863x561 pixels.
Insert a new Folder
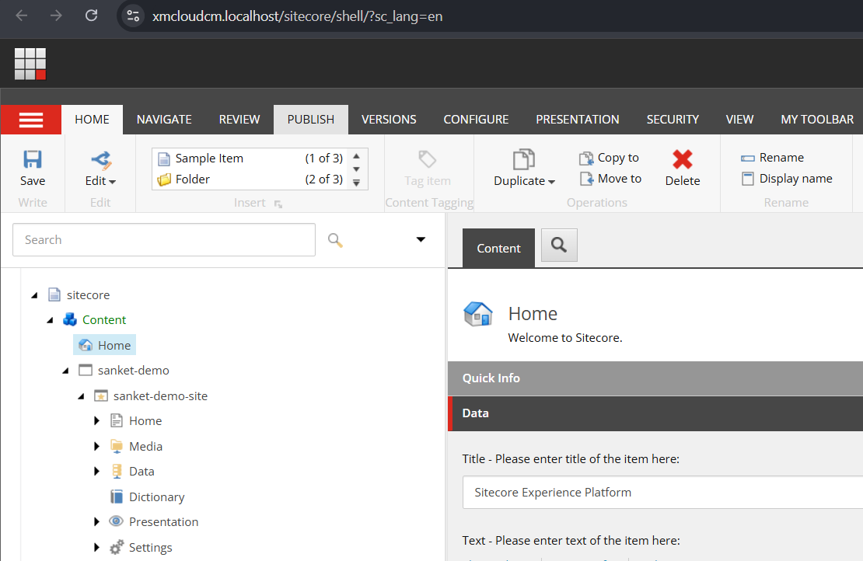194,179
